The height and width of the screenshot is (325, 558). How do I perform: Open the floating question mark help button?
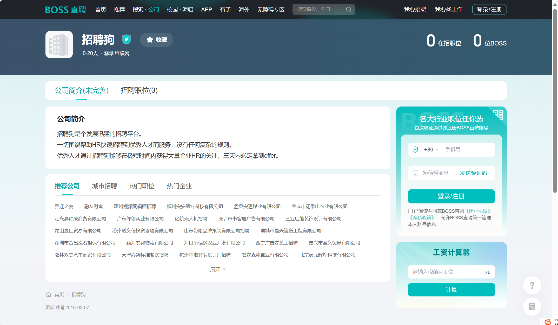click(x=532, y=285)
